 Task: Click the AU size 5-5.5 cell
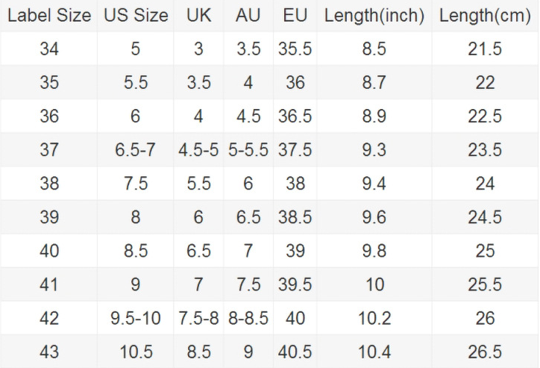(x=248, y=150)
